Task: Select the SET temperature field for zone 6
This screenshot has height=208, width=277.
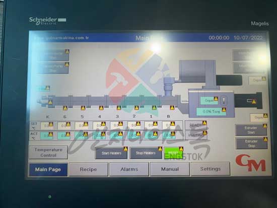Action: (64, 125)
